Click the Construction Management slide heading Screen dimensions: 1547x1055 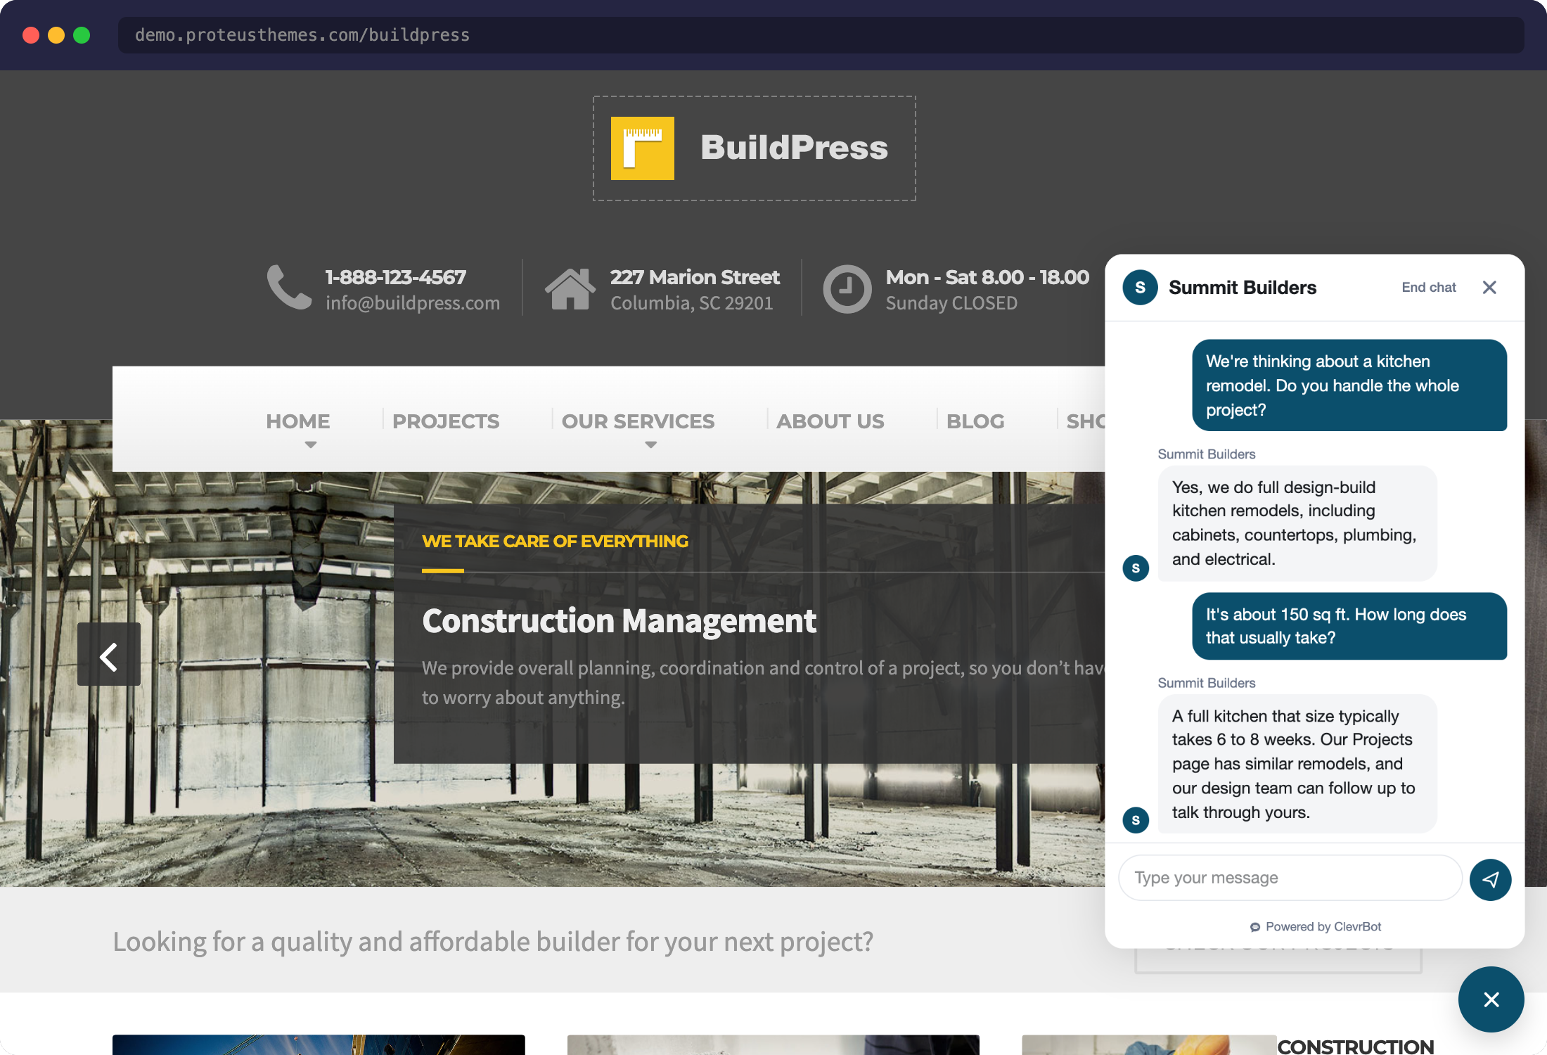[619, 621]
